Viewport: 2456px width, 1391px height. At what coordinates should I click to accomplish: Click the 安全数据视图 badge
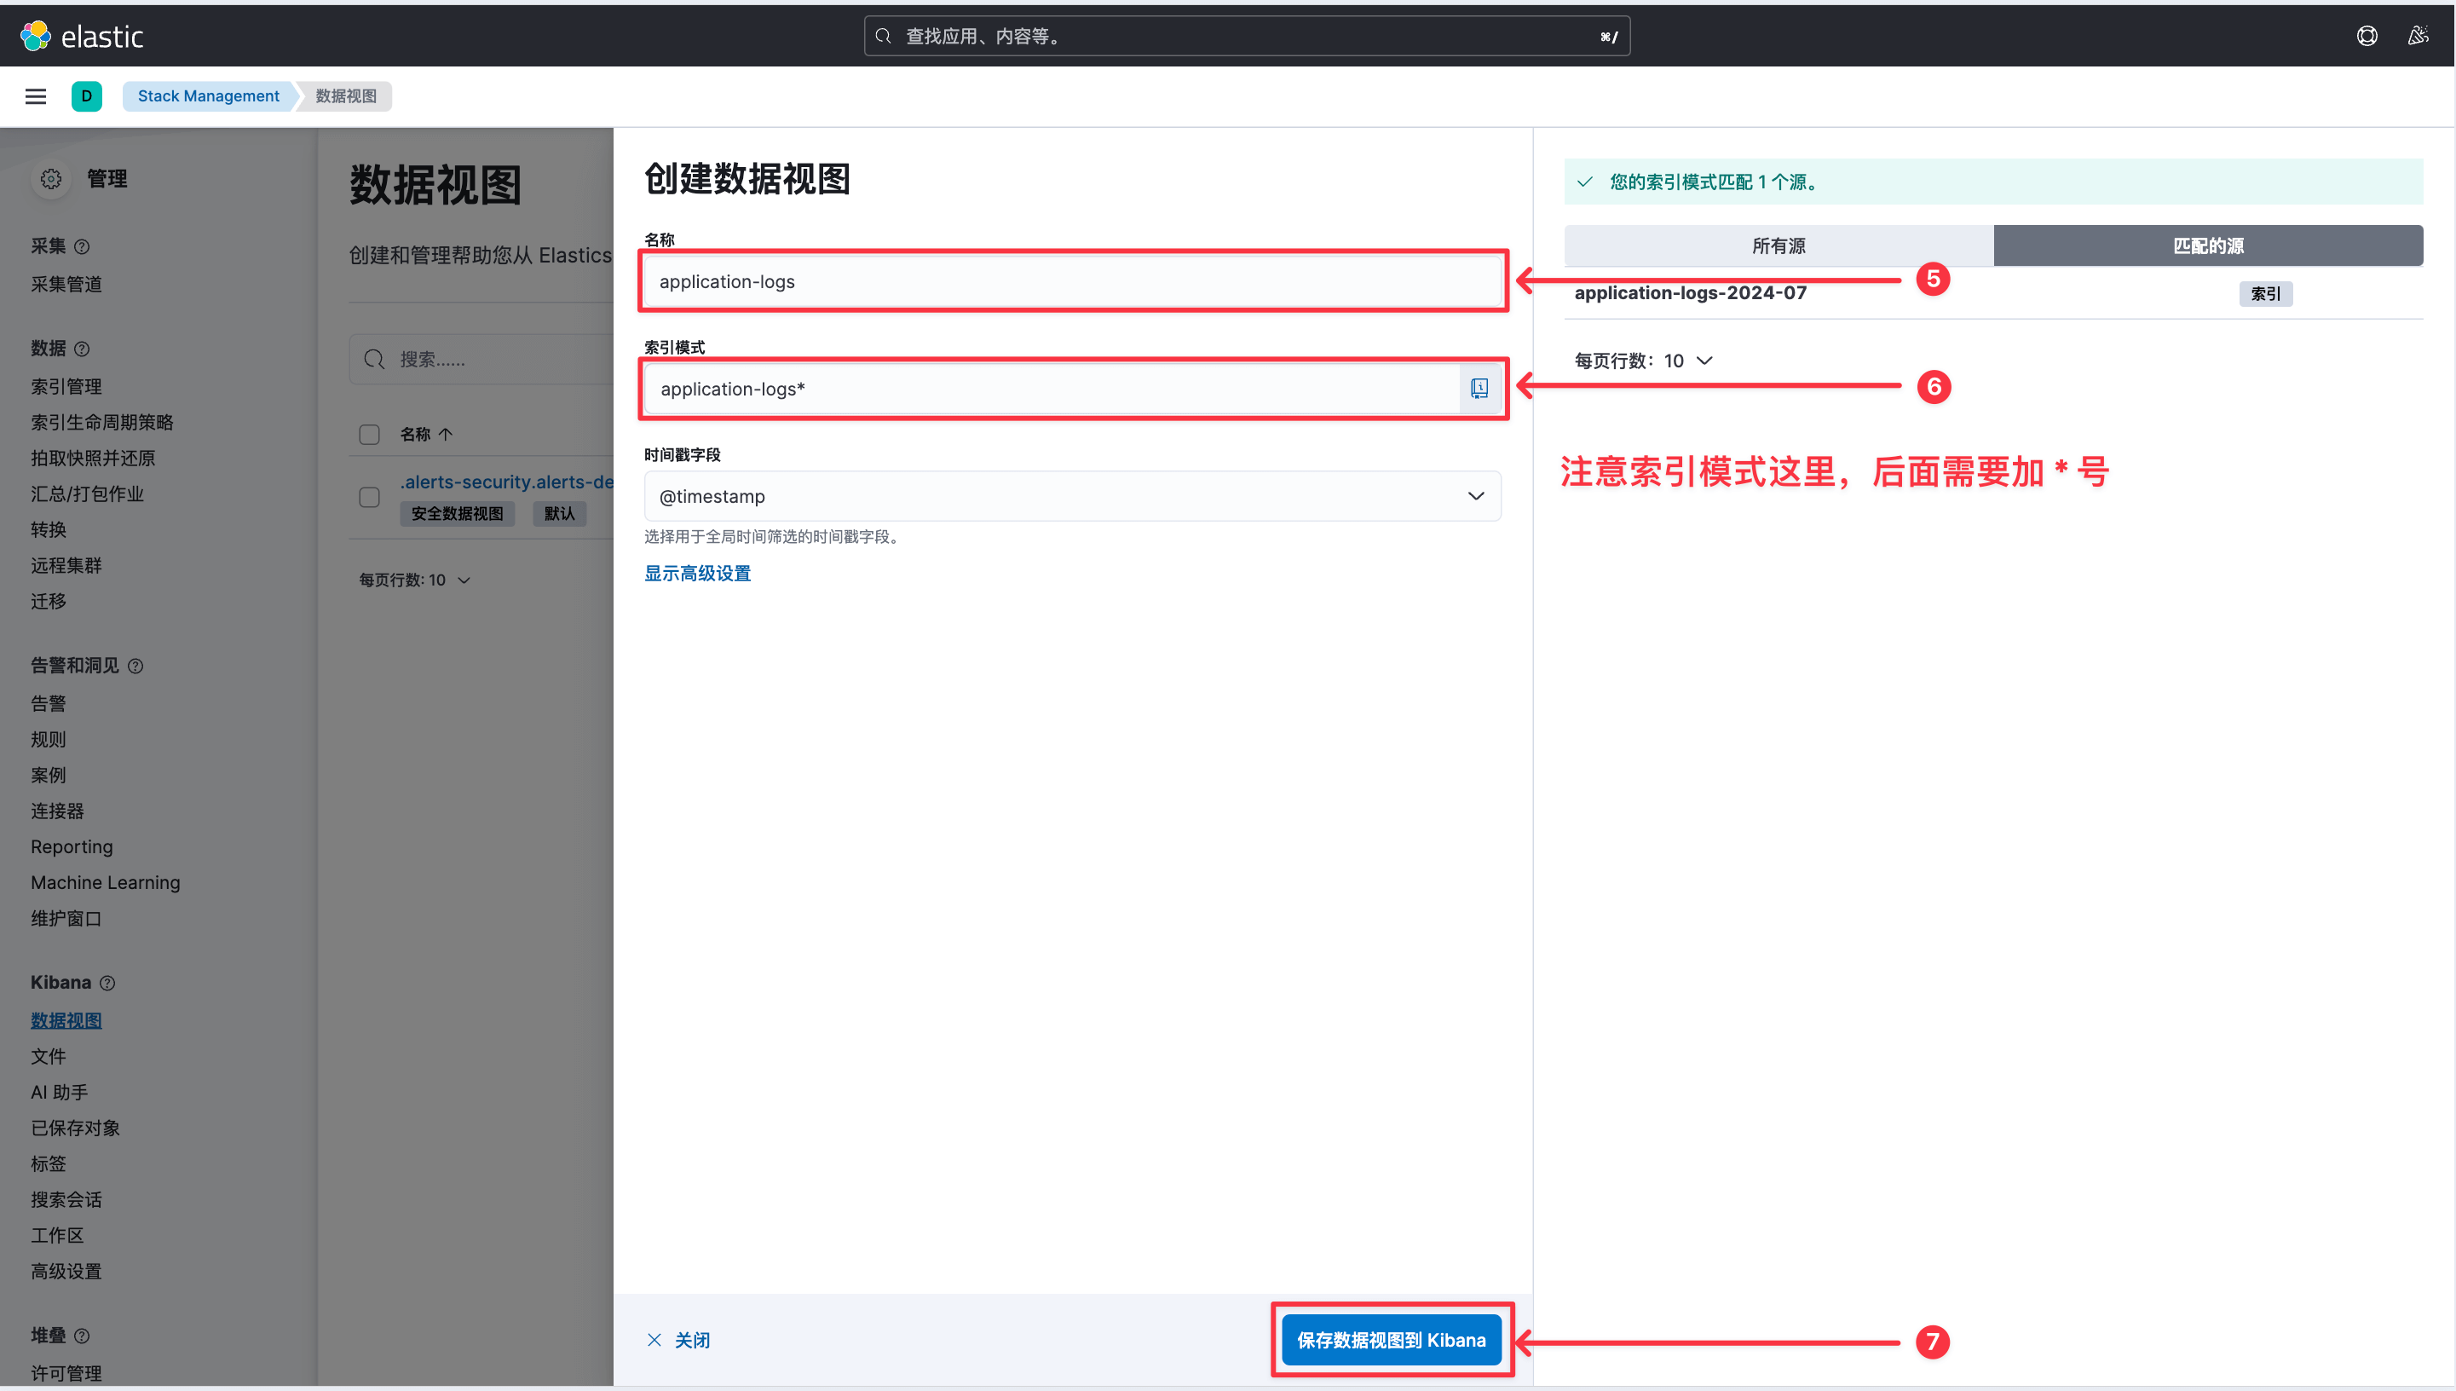click(458, 514)
